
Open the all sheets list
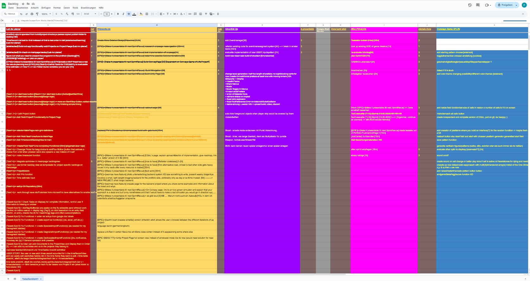pos(15,279)
